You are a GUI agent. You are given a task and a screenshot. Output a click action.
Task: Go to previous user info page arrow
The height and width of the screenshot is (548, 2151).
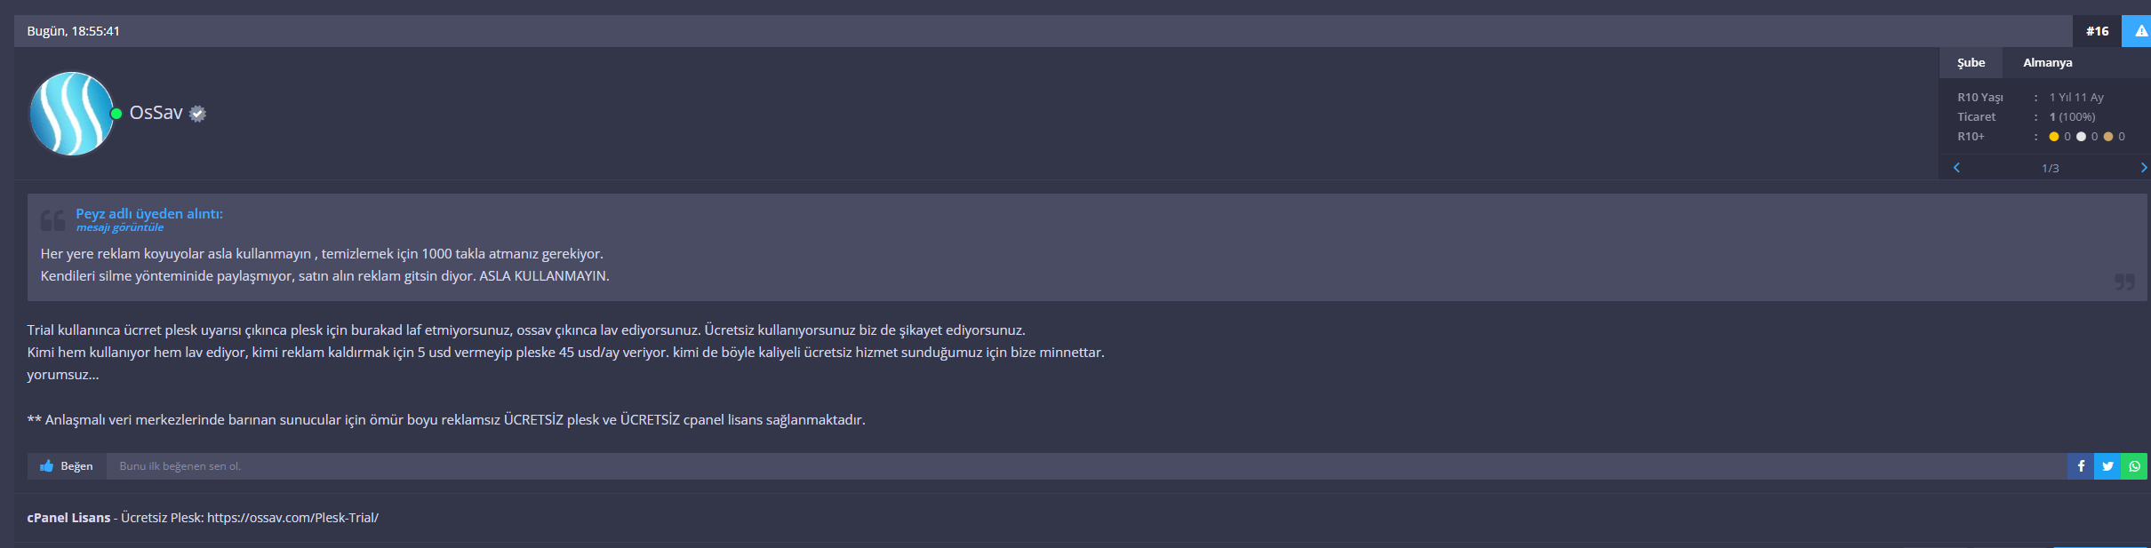tap(1956, 168)
